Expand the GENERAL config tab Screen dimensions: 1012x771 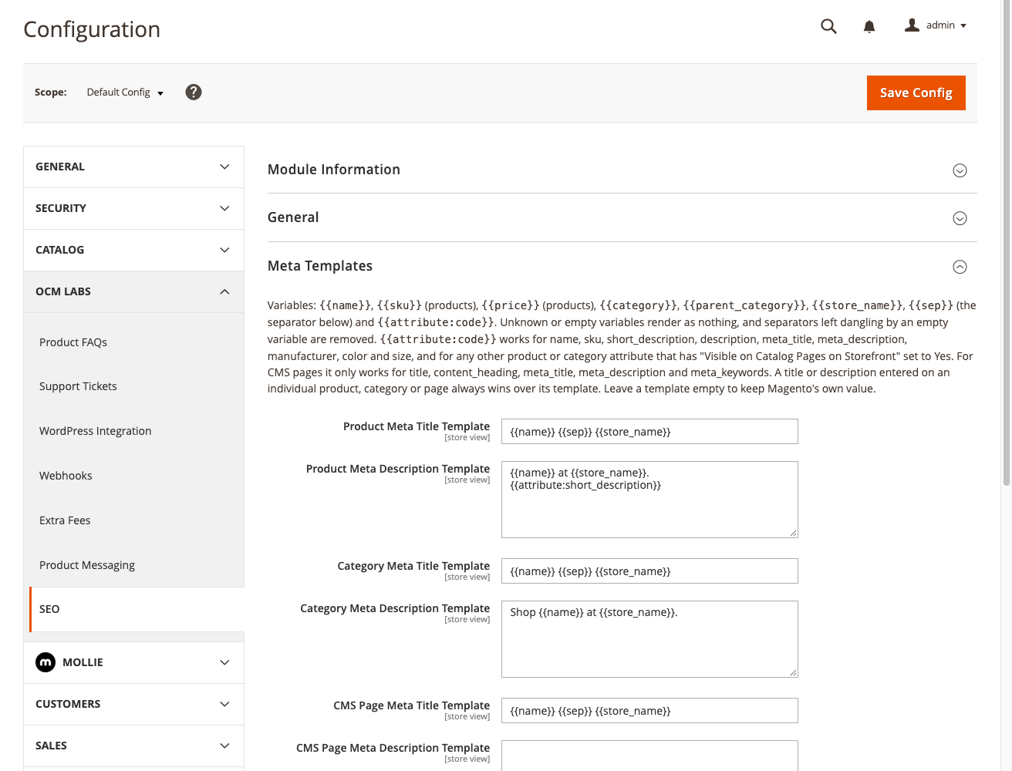pyautogui.click(x=133, y=167)
